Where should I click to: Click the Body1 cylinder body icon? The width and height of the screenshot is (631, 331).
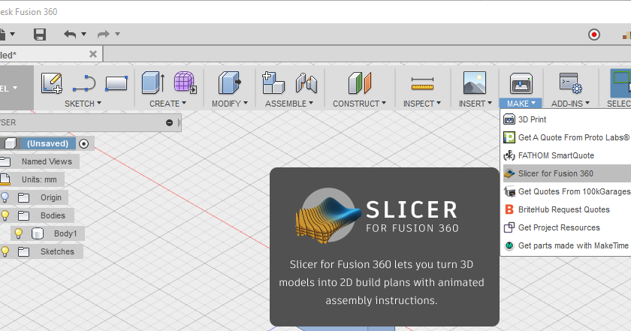point(38,233)
